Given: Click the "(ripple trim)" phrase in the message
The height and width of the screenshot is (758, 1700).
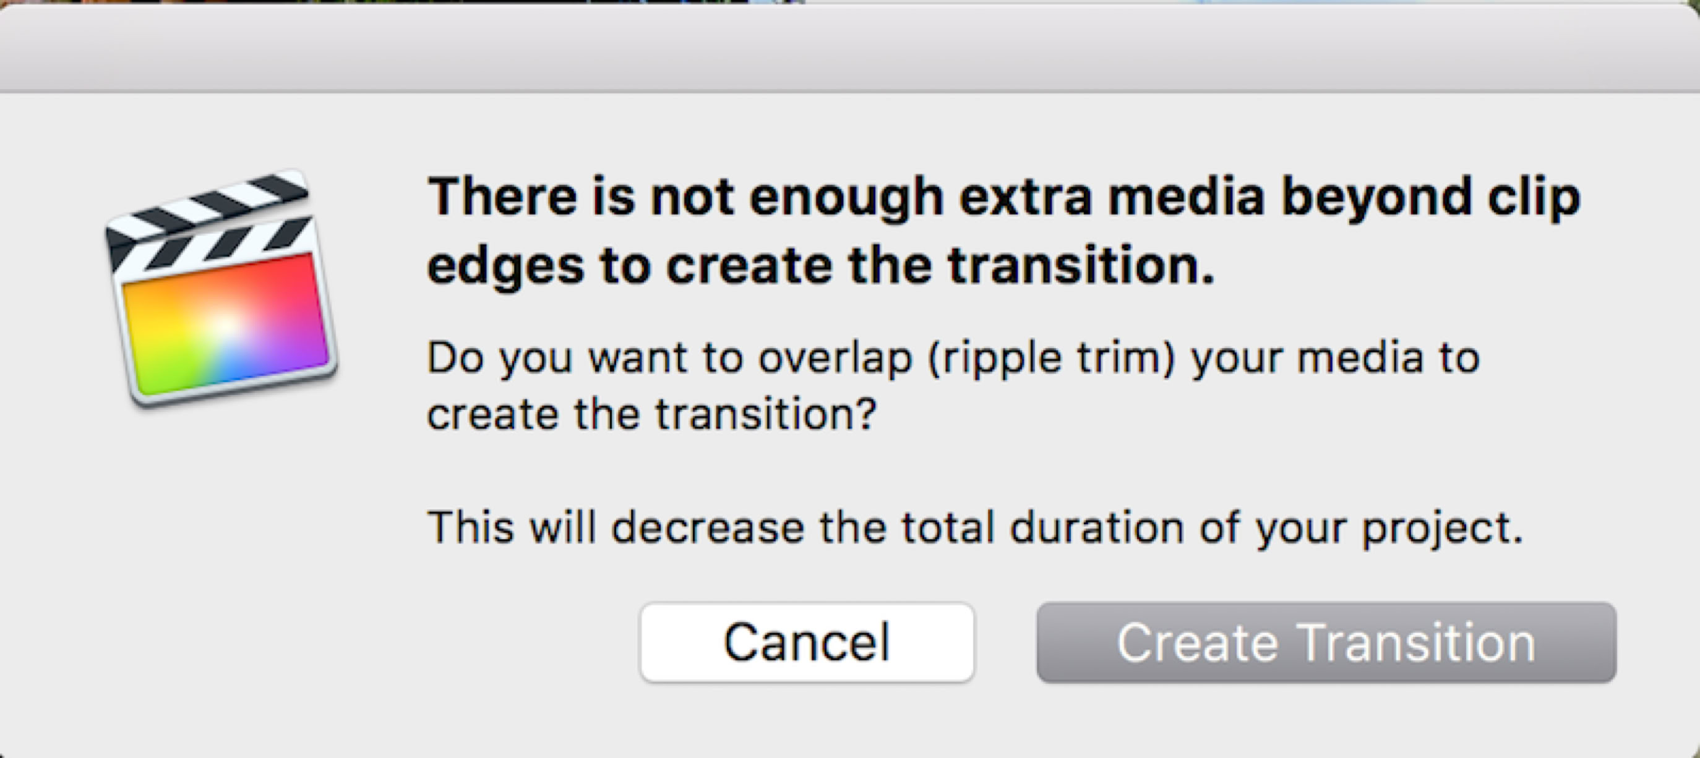Looking at the screenshot, I should click(x=1052, y=358).
